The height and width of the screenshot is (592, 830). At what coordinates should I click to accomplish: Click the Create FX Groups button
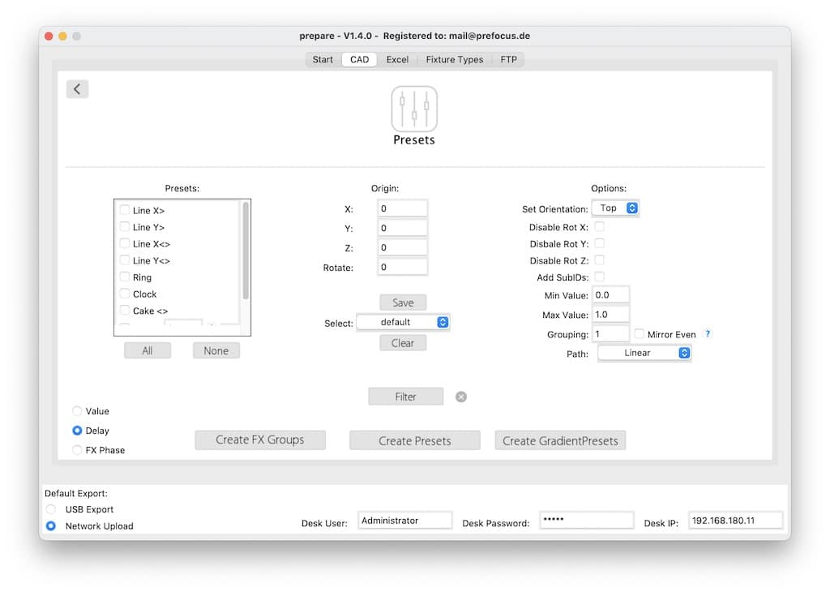(x=260, y=440)
